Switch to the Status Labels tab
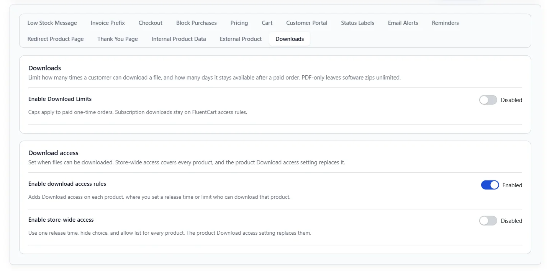Viewport: 552px width, 271px height. point(357,23)
